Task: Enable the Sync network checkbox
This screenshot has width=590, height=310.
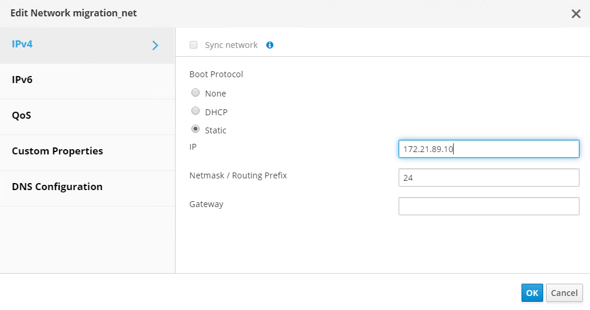Action: 194,45
